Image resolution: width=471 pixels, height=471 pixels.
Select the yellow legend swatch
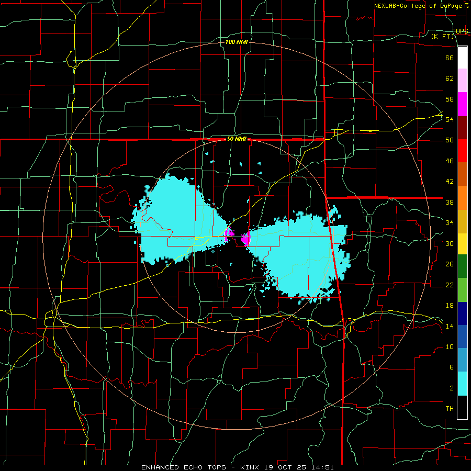click(462, 244)
